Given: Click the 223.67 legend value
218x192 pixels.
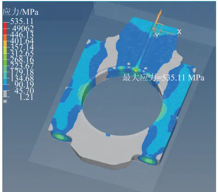Looking at the screenshot, I should point(22,66).
